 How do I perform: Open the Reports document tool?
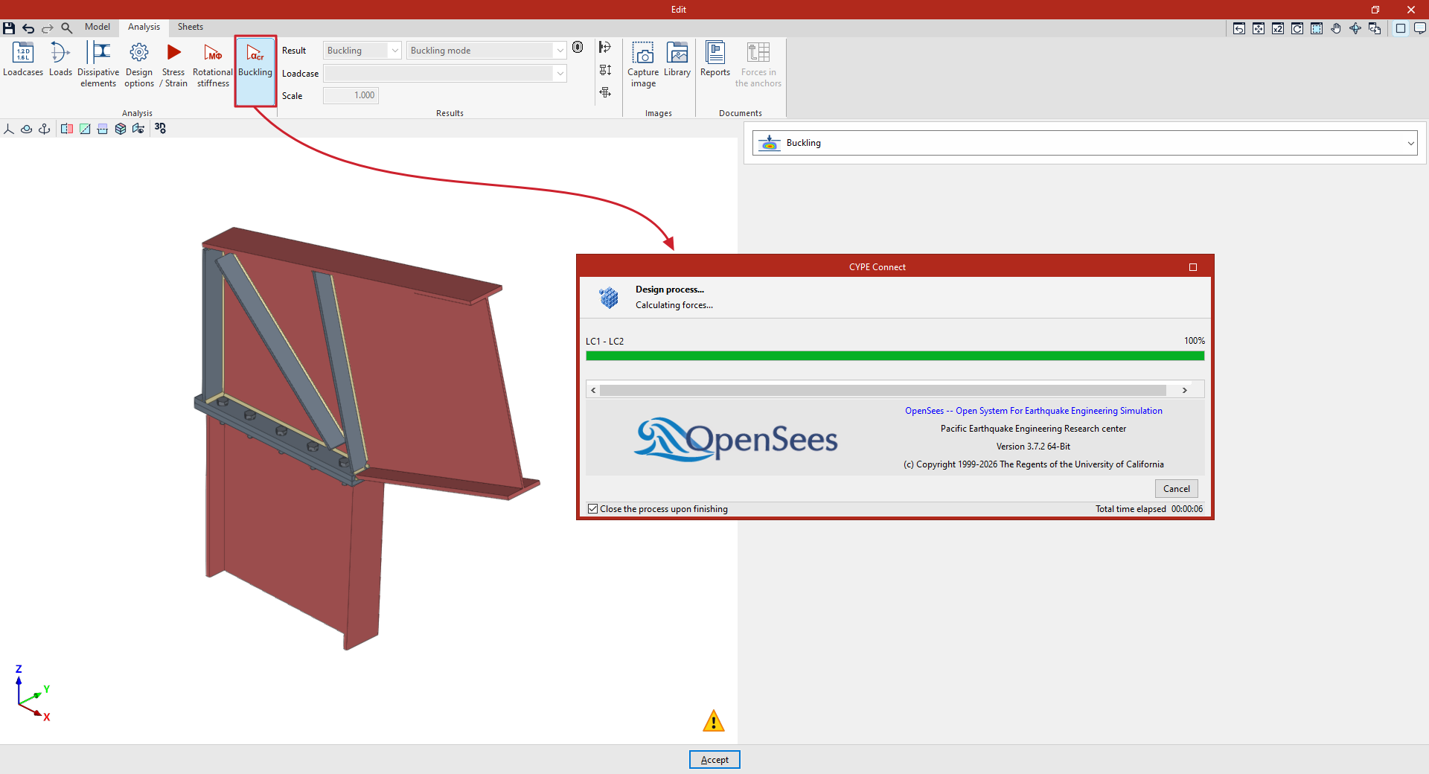715,61
